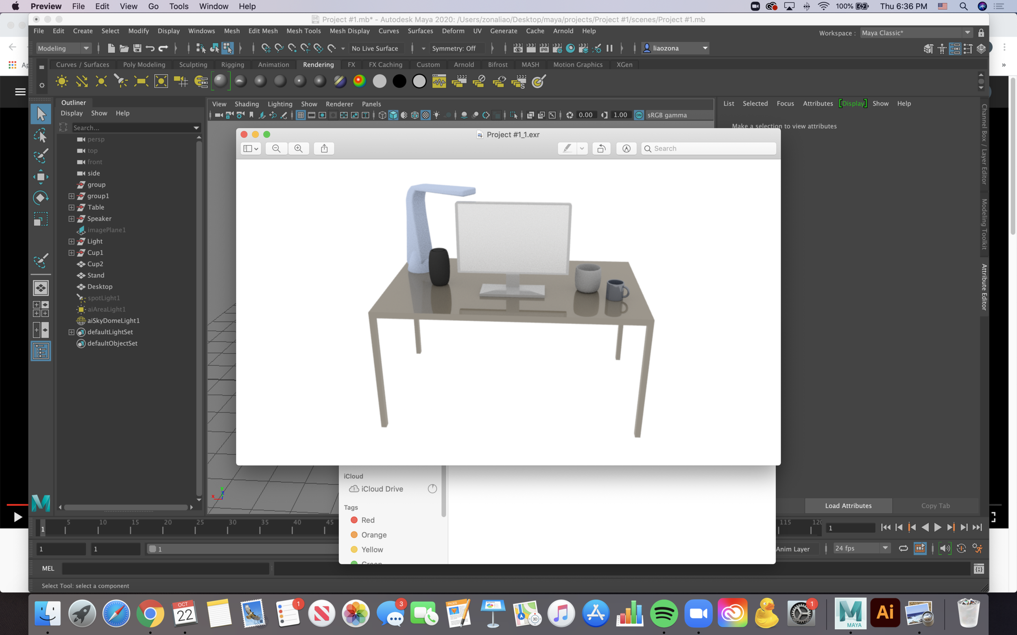Click the Copy Tab button

pyautogui.click(x=936, y=506)
